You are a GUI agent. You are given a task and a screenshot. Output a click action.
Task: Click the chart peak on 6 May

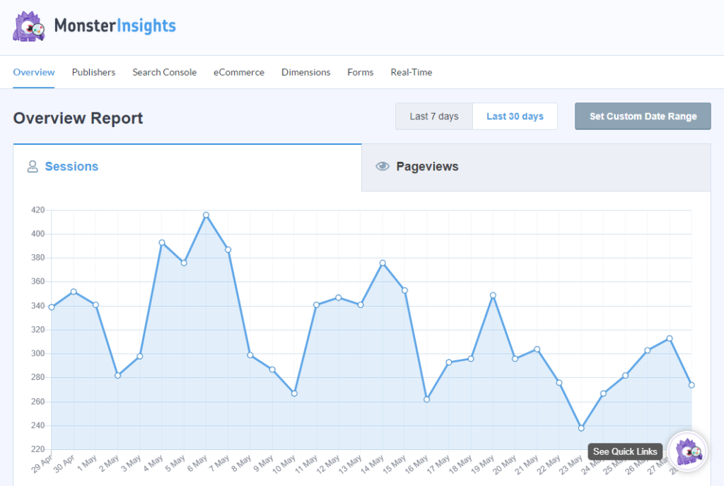pyautogui.click(x=205, y=214)
